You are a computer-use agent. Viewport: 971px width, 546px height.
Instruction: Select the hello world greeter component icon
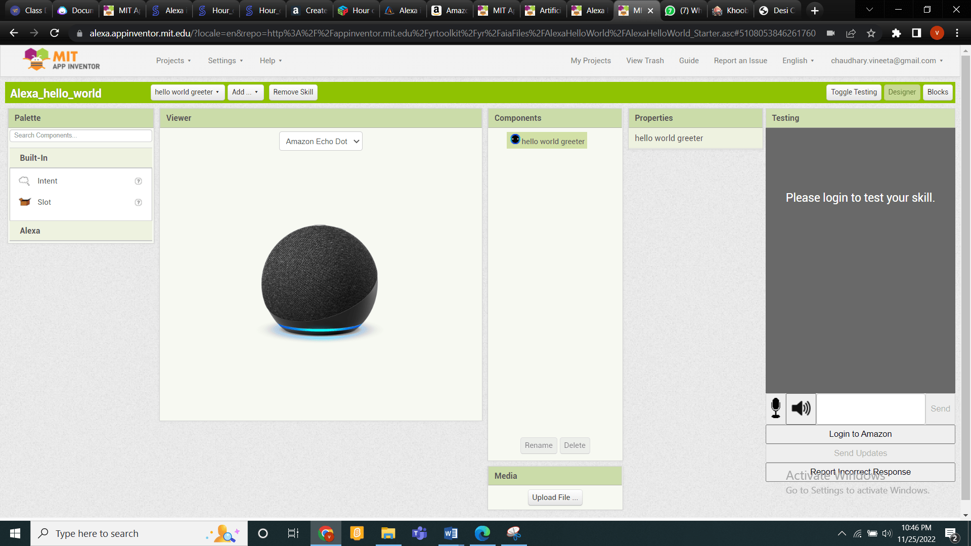(515, 140)
